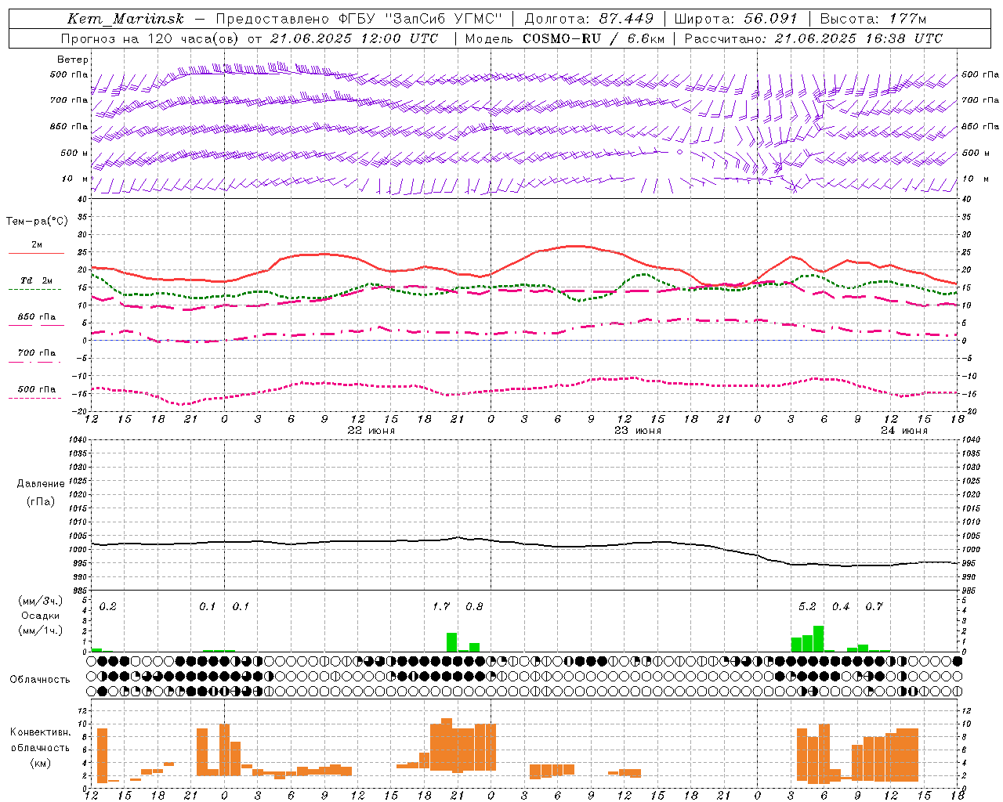
Task: Click the 0.4 precipitation total value
Action: [x=841, y=607]
